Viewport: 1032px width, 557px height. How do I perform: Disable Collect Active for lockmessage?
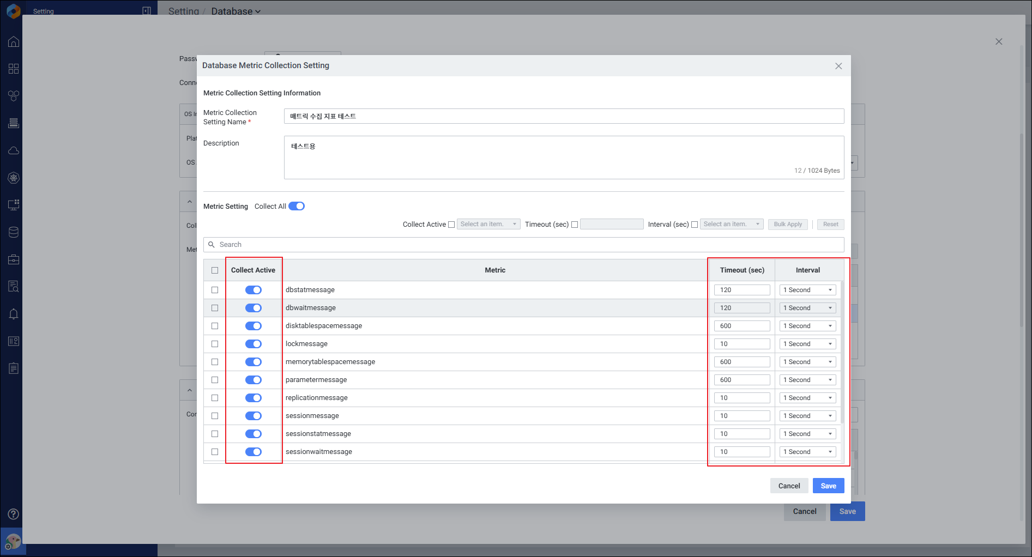254,344
